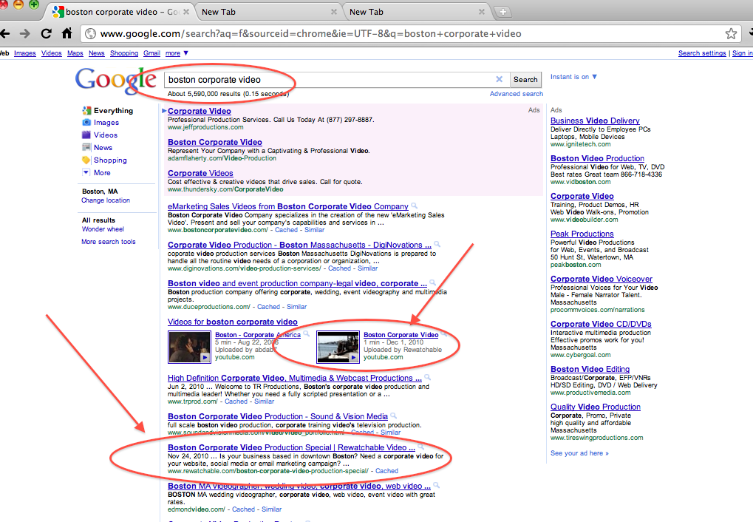The height and width of the screenshot is (522, 753).
Task: Open the 'more' dropdown in the top navigation
Action: [x=177, y=53]
